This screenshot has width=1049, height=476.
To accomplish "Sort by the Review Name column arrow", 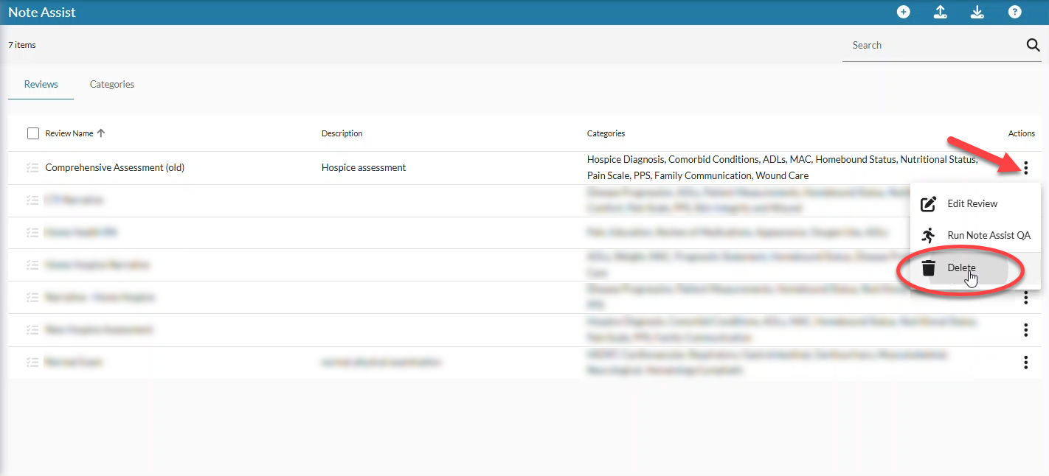I will tap(101, 133).
